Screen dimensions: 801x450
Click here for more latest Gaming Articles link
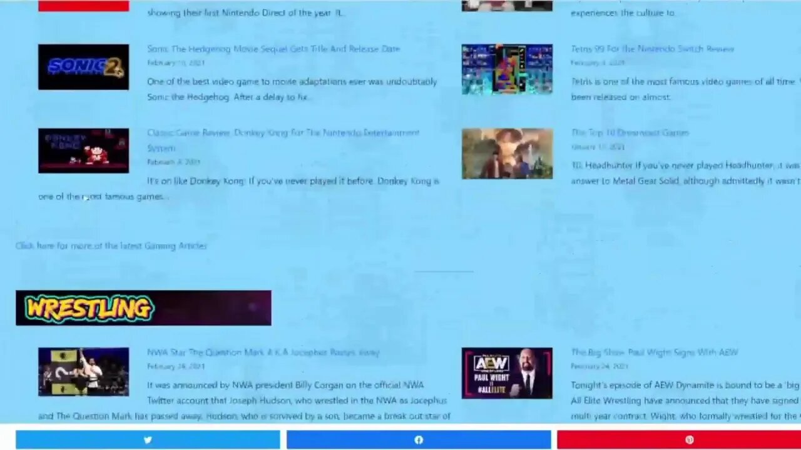pos(111,246)
